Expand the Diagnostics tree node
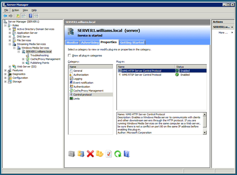Viewport: 237px width, 175px height. (x=5, y=74)
